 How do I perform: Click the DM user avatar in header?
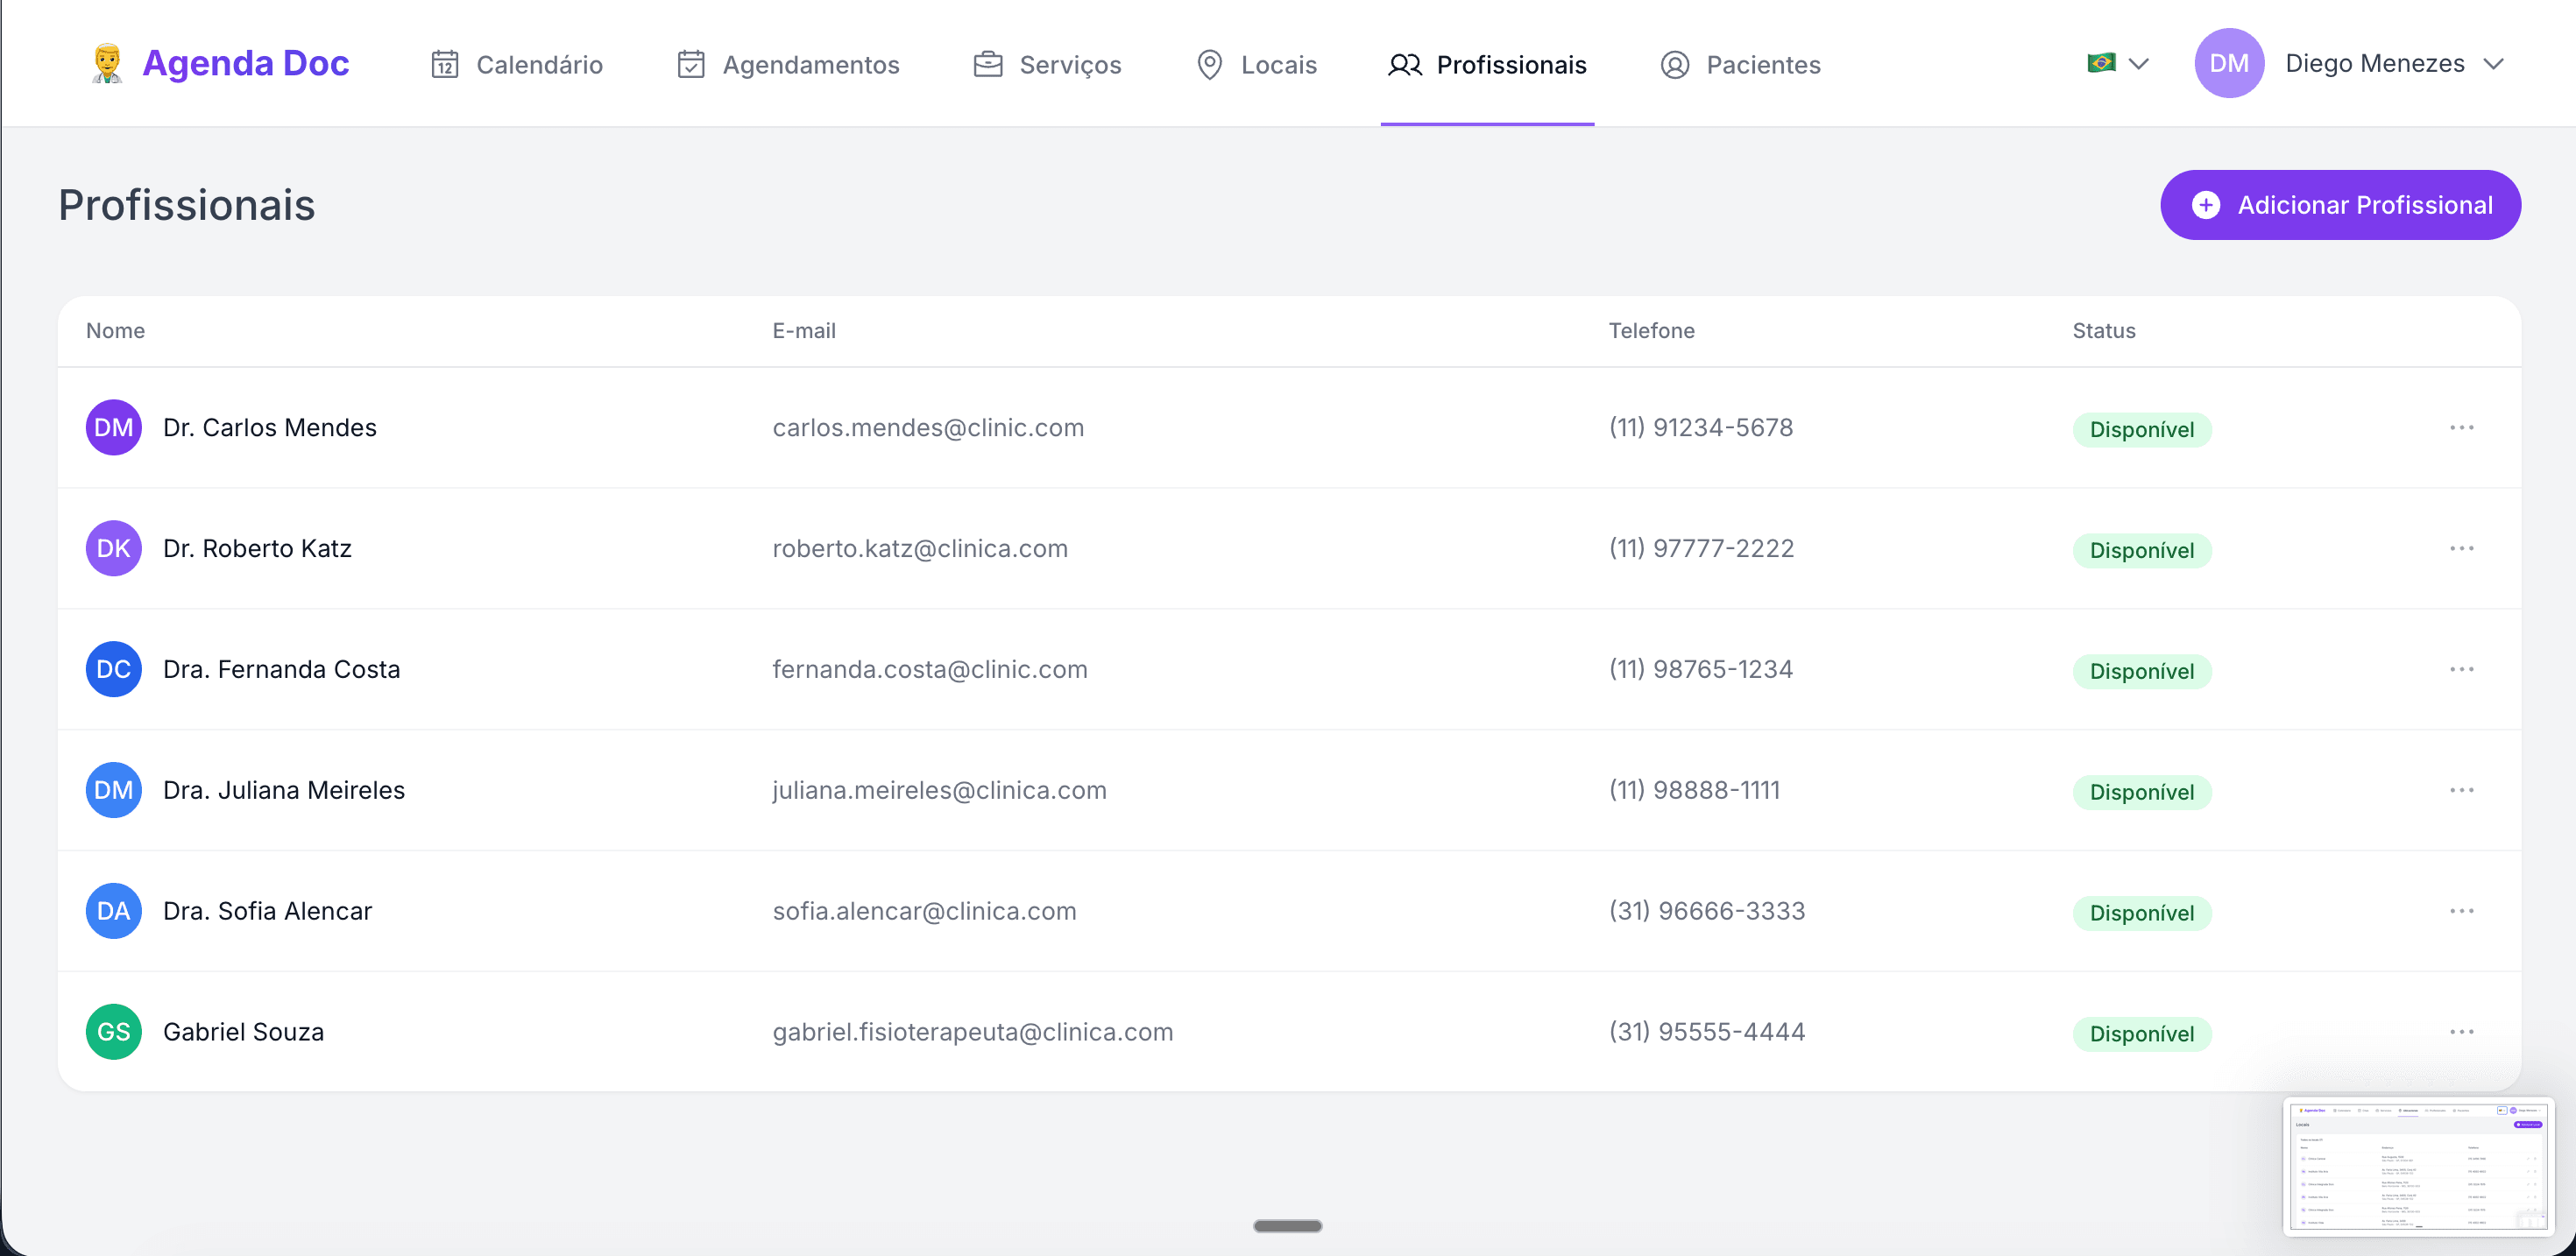pos(2228,63)
